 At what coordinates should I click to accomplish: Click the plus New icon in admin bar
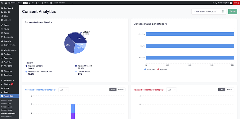(42, 3)
